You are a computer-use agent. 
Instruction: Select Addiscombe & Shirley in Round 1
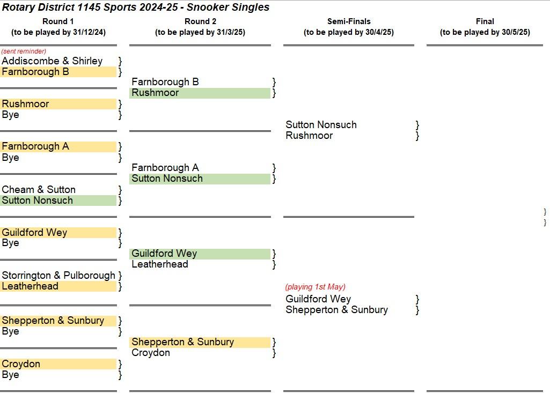52,61
